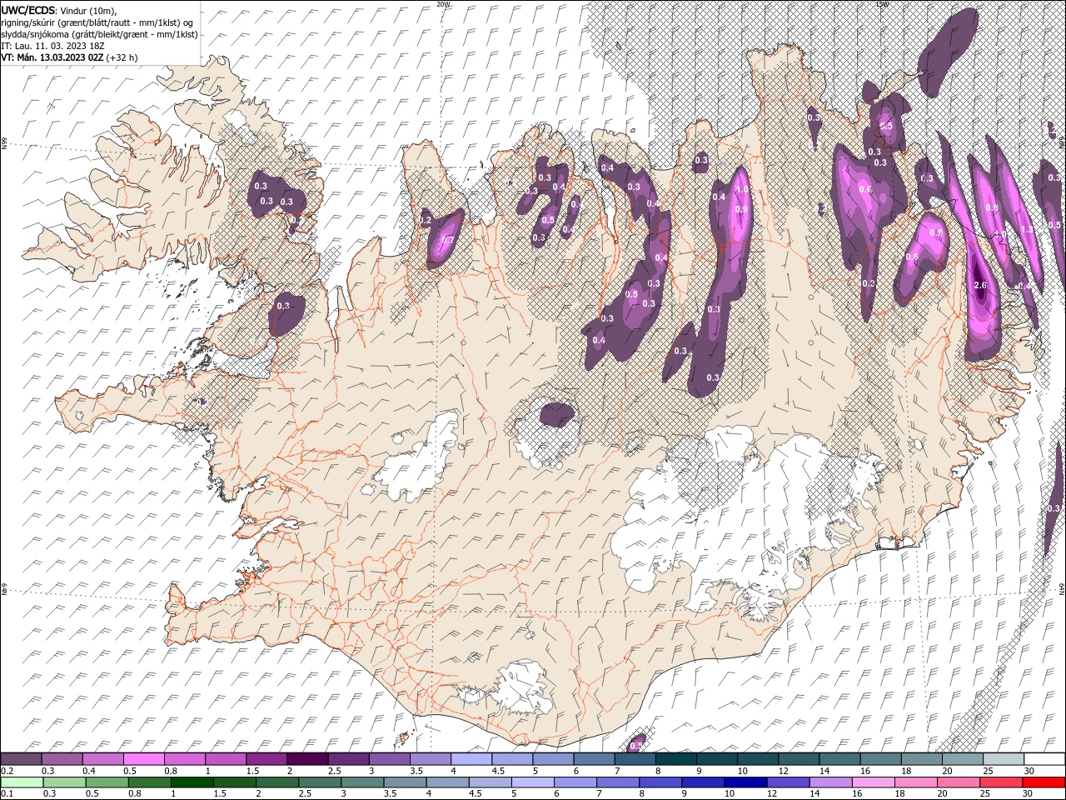Screen dimensions: 1066x800
Task: Pick the rain legend swatch between 7 and 8
Action: (x=618, y=782)
